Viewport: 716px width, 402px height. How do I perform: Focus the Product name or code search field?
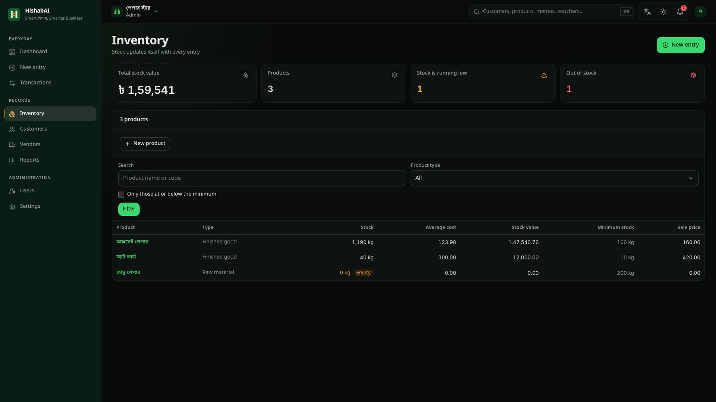coord(262,178)
